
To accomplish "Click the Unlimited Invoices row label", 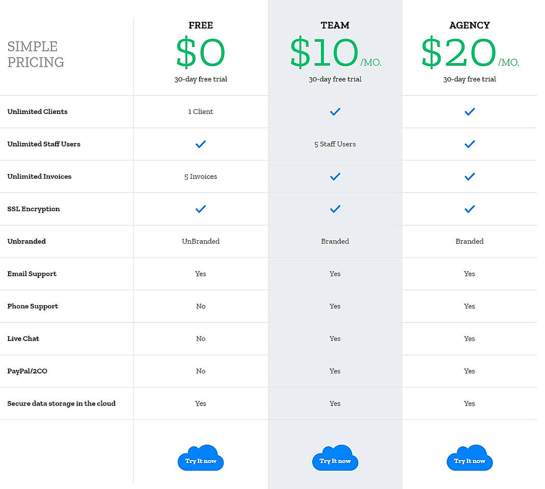I will pyautogui.click(x=39, y=177).
